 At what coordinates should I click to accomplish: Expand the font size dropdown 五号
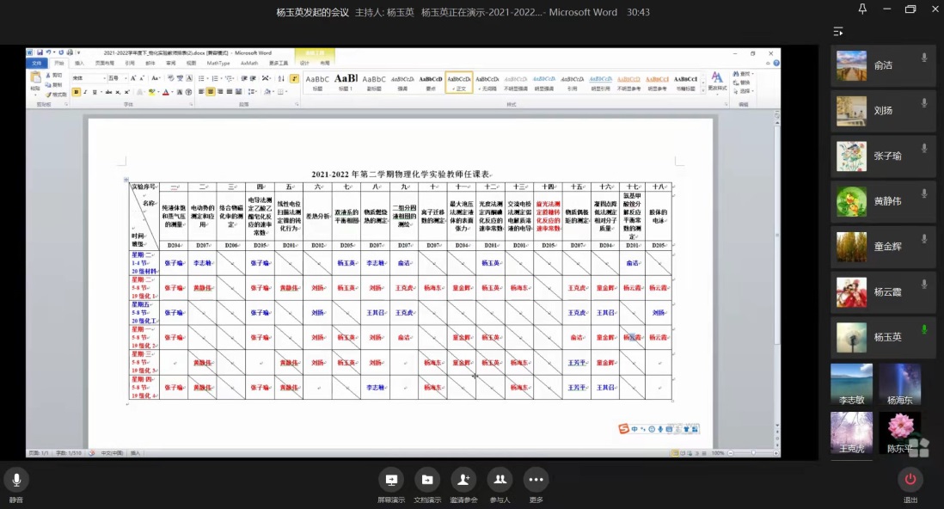click(127, 78)
